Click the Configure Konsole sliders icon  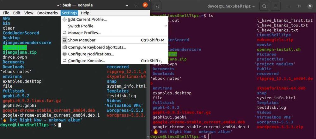pos(64,61)
